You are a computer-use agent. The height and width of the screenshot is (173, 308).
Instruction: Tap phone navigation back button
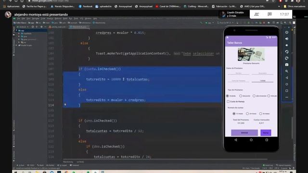[x=236, y=140]
